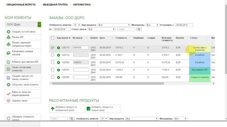Open the Въездная группа menu
The width and height of the screenshot is (227, 127).
[x=55, y=5]
